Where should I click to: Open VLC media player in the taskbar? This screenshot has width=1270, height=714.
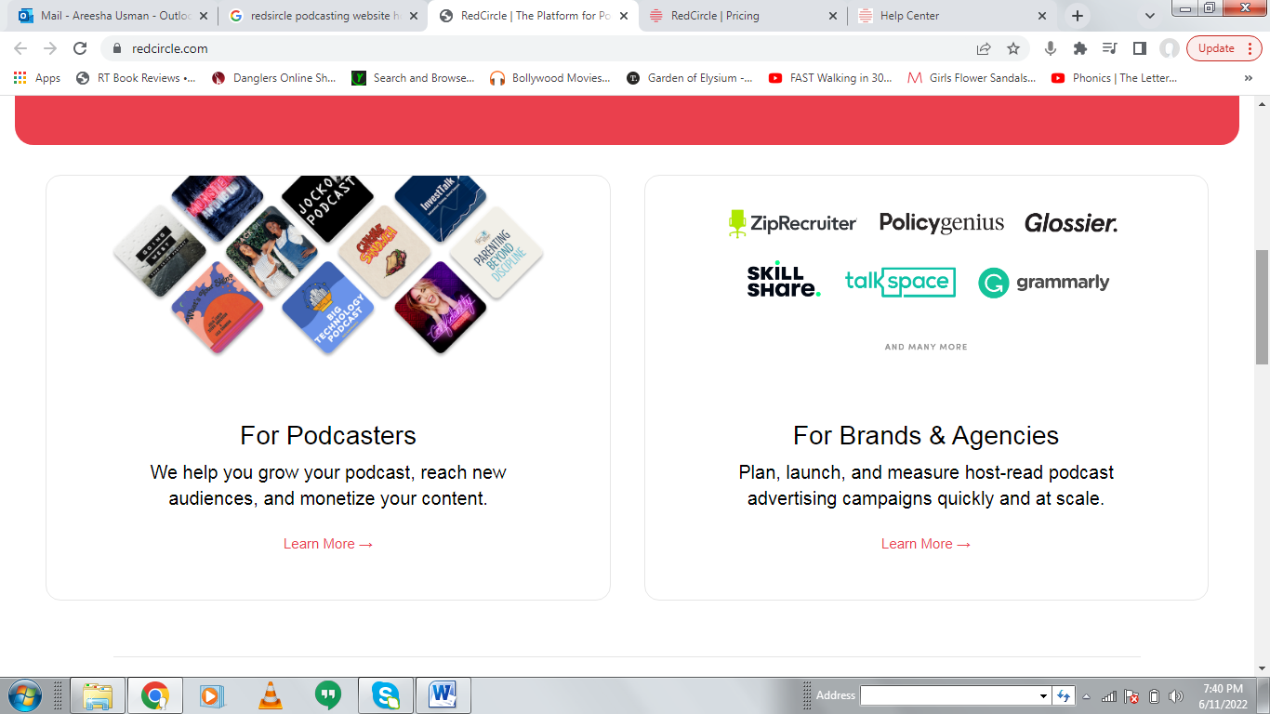[x=270, y=695]
